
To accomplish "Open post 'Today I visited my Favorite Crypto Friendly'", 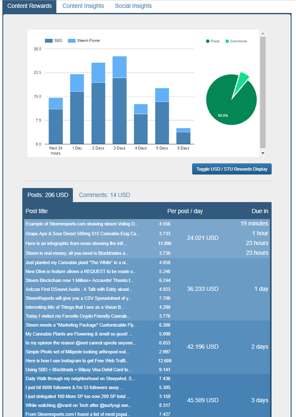I will pyautogui.click(x=78, y=316).
